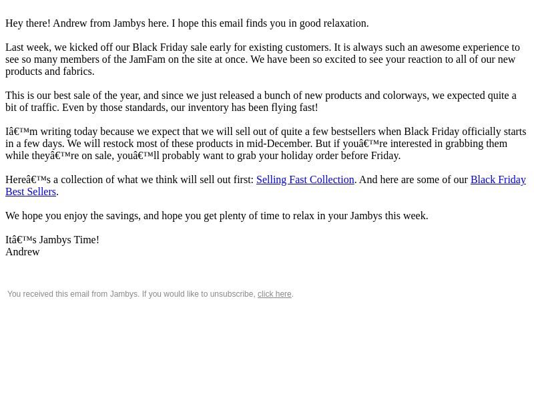Screen dimensions: 534x401
Task: Click the phrase 'inventory has been flying fast!'
Action: pos(253,108)
